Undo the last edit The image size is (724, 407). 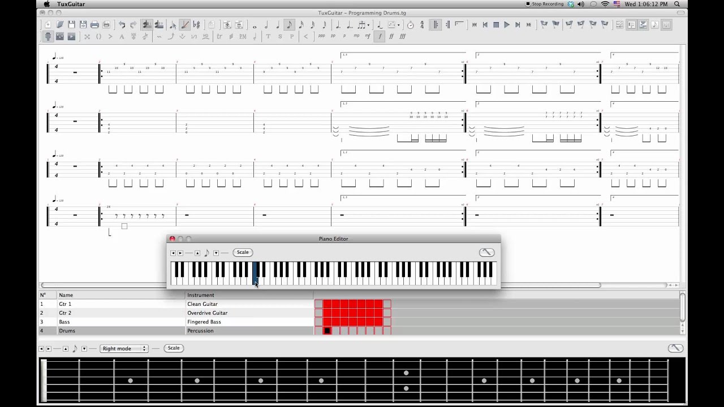(122, 24)
